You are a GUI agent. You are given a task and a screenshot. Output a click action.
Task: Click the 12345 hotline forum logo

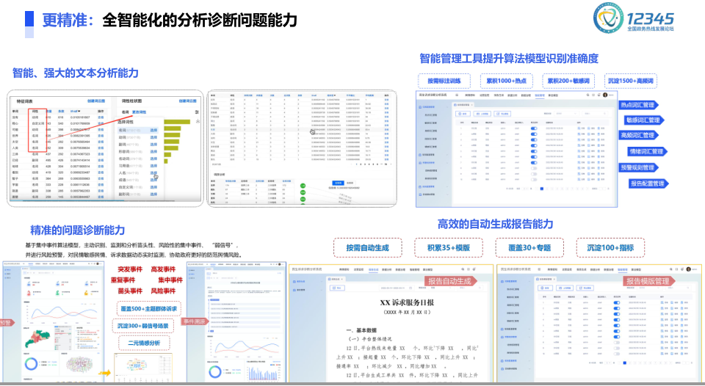(634, 18)
